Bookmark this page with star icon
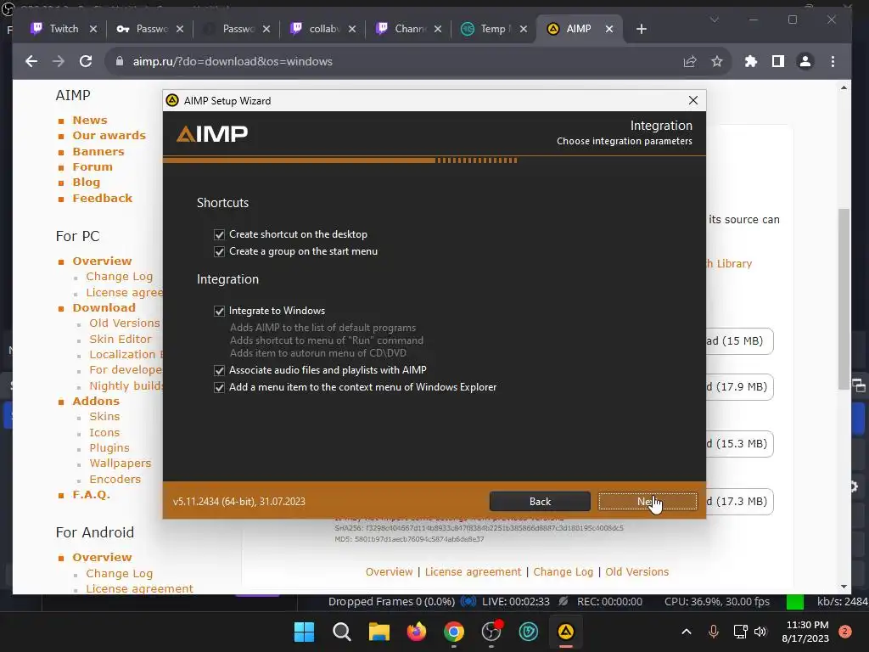 click(x=717, y=61)
